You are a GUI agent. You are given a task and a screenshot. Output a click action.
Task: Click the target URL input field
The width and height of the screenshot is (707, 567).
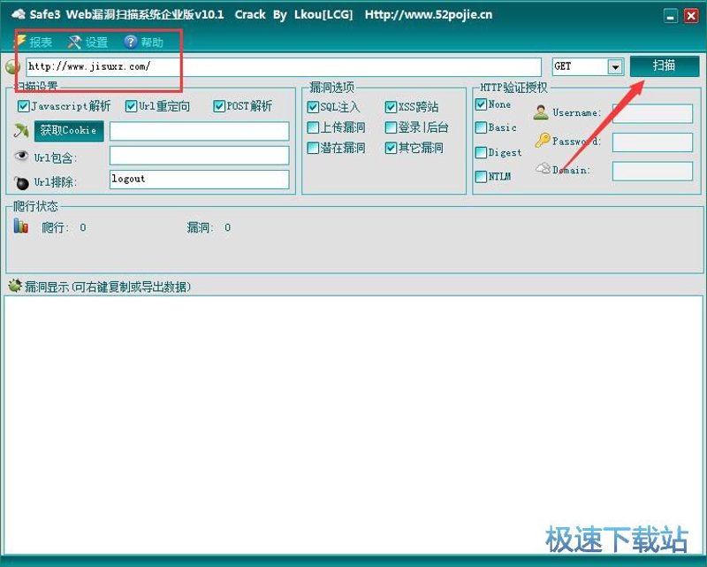click(284, 67)
